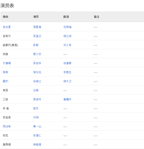Select the role text 李连英
This screenshot has width=144, height=149.
7,117
